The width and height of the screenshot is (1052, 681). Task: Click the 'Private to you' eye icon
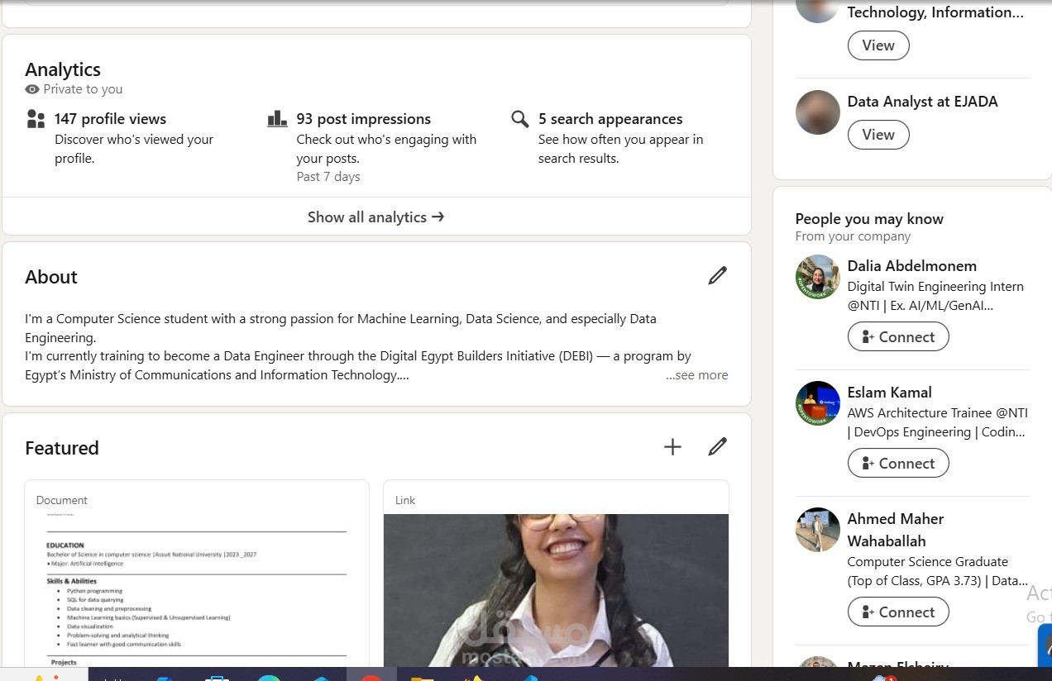(x=32, y=89)
